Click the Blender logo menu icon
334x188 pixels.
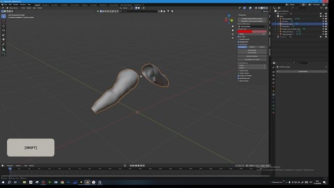pos(2,5)
